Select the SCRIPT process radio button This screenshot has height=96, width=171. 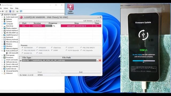(67, 48)
